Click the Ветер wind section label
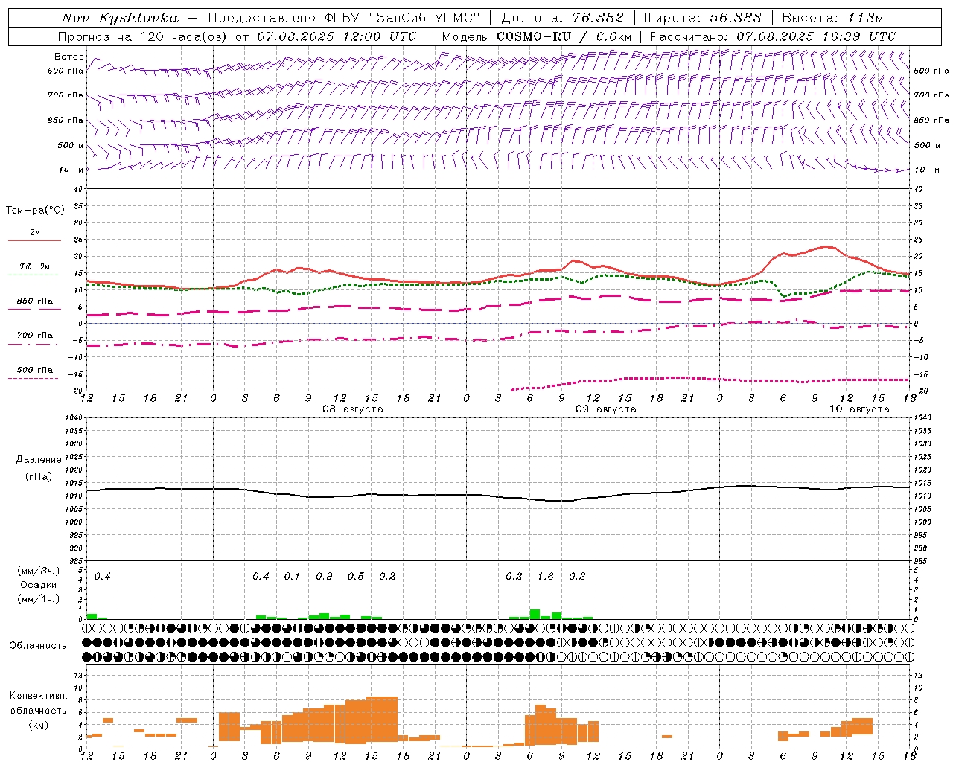 coord(69,57)
